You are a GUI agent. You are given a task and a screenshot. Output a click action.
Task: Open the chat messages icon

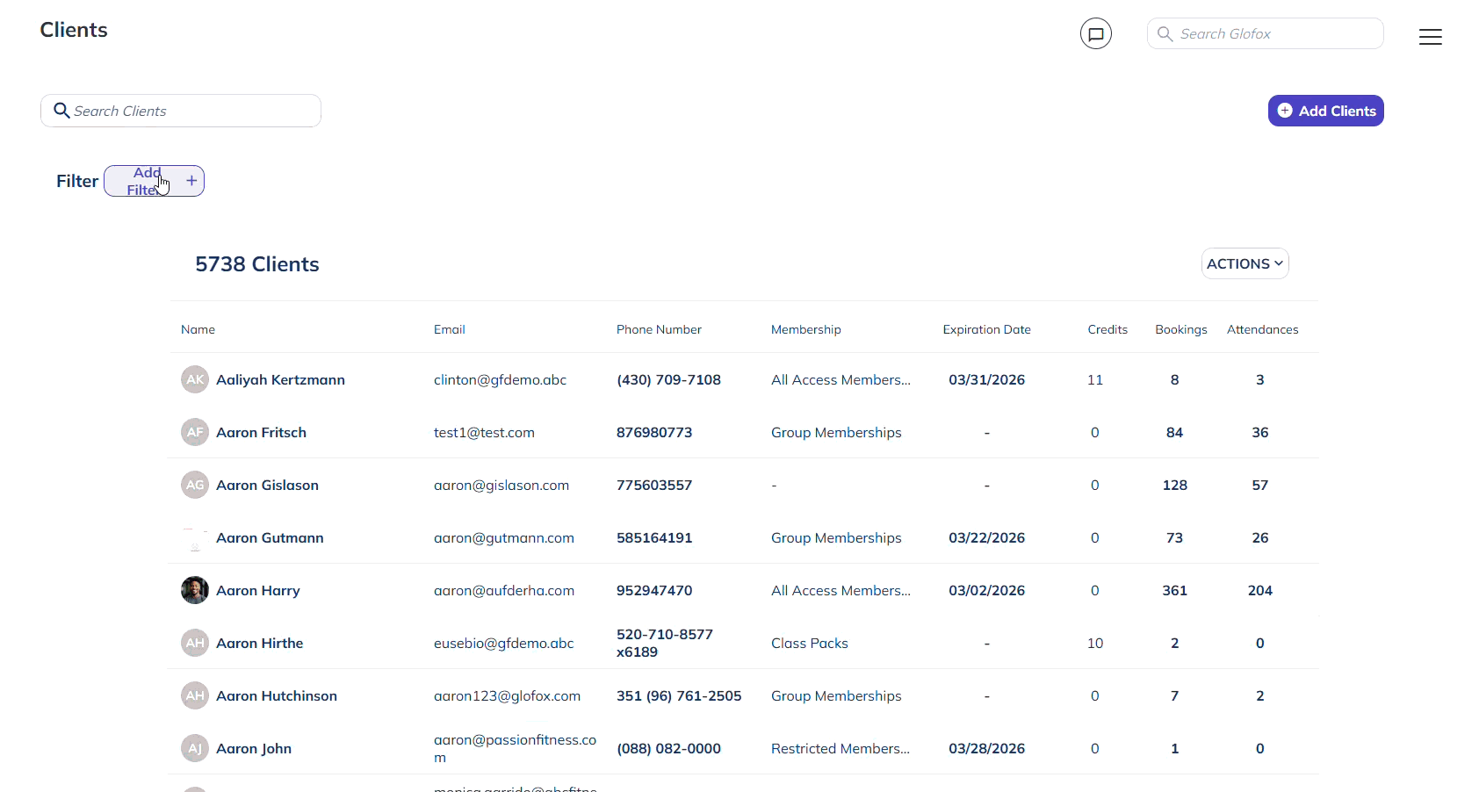tap(1095, 33)
